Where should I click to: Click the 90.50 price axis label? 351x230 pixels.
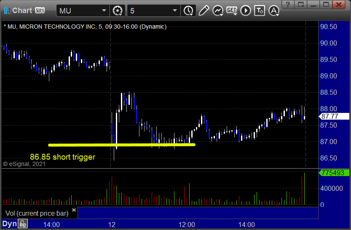tap(328, 27)
